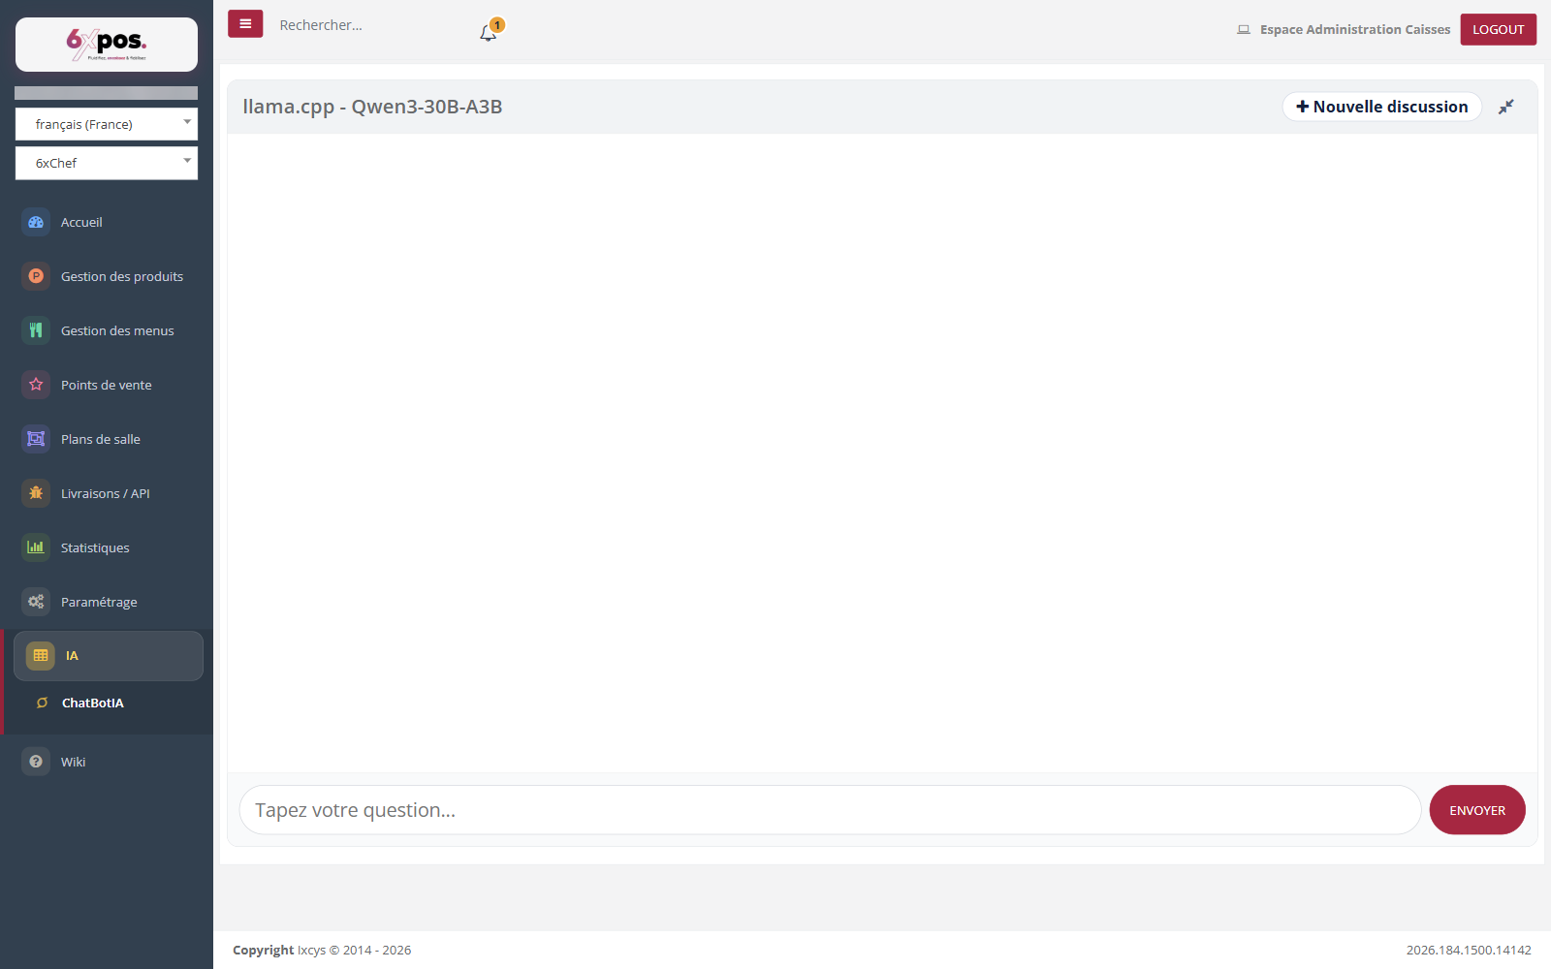This screenshot has height=969, width=1551.
Task: Open the Statistiques menu
Action: pos(107,547)
